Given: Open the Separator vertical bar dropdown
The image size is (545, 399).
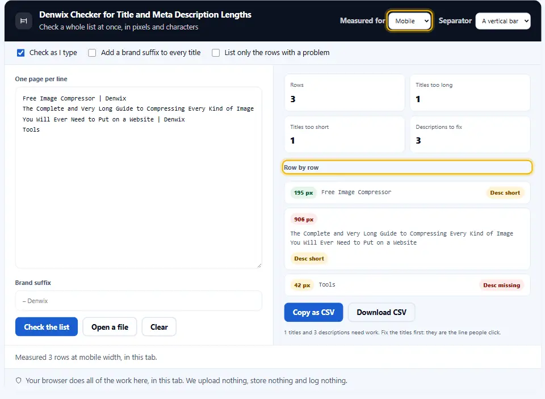Looking at the screenshot, I should [x=503, y=21].
